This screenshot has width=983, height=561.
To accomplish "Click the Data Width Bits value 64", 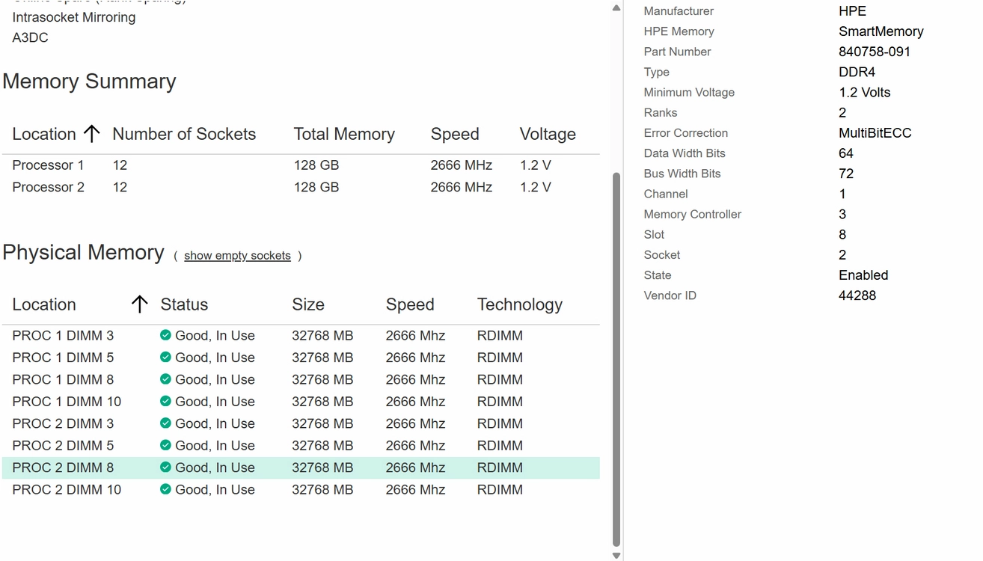I will point(846,153).
